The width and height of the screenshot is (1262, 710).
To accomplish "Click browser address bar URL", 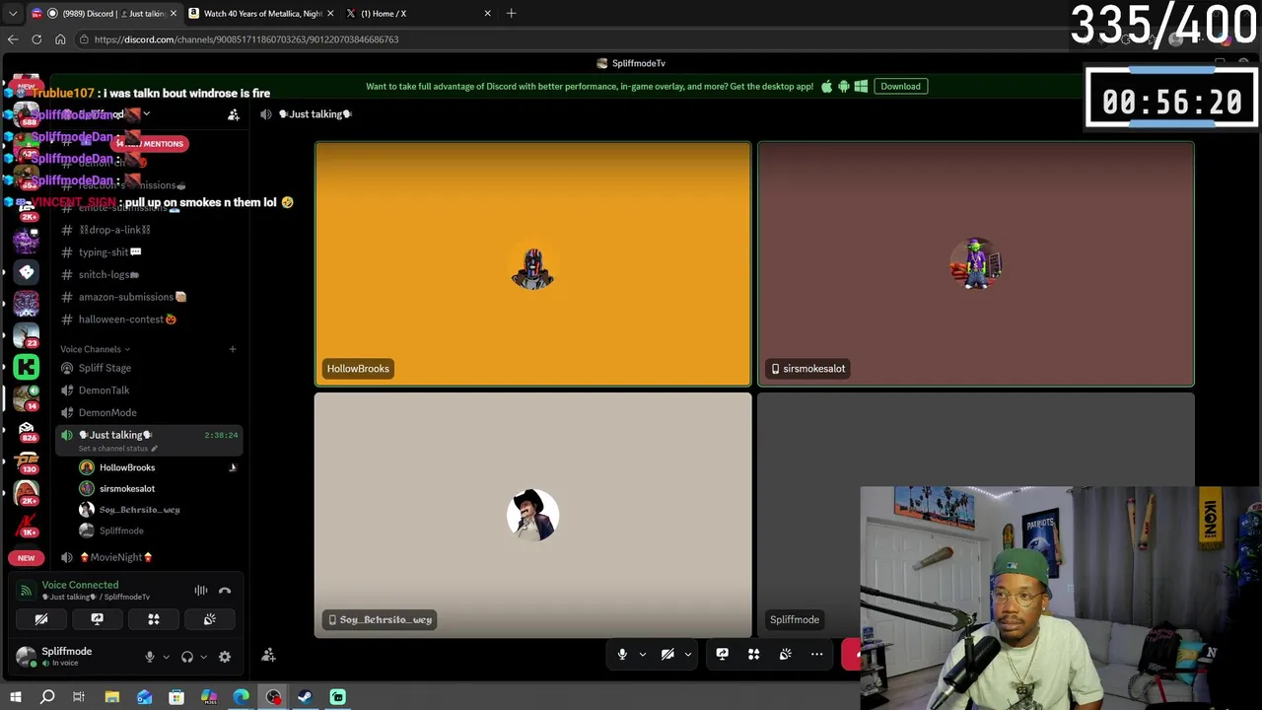I will (x=246, y=39).
